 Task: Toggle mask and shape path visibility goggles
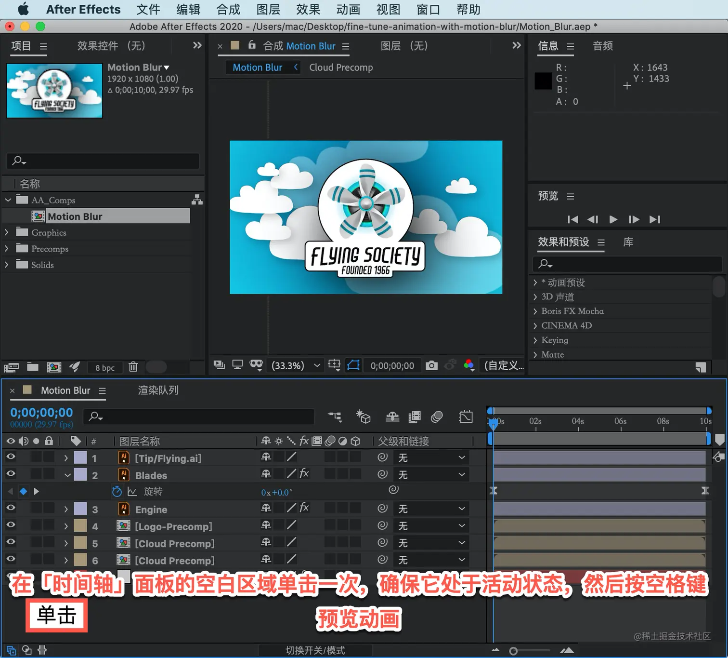coord(256,365)
